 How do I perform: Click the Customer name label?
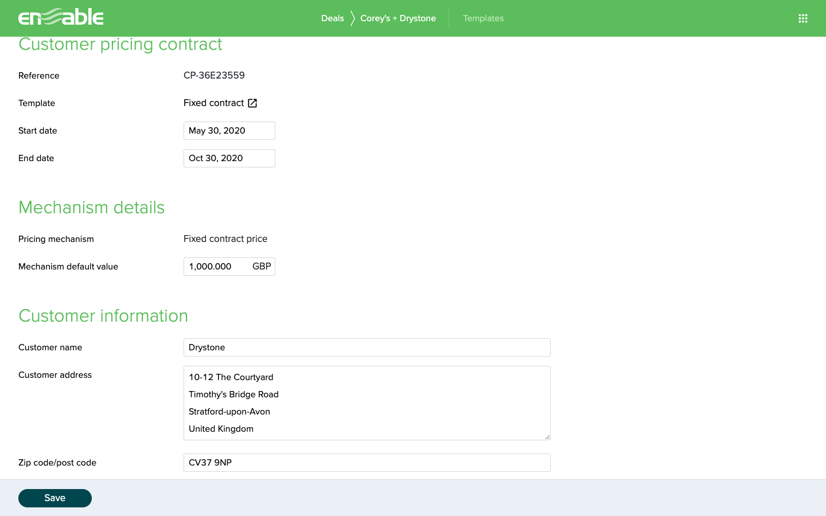50,347
